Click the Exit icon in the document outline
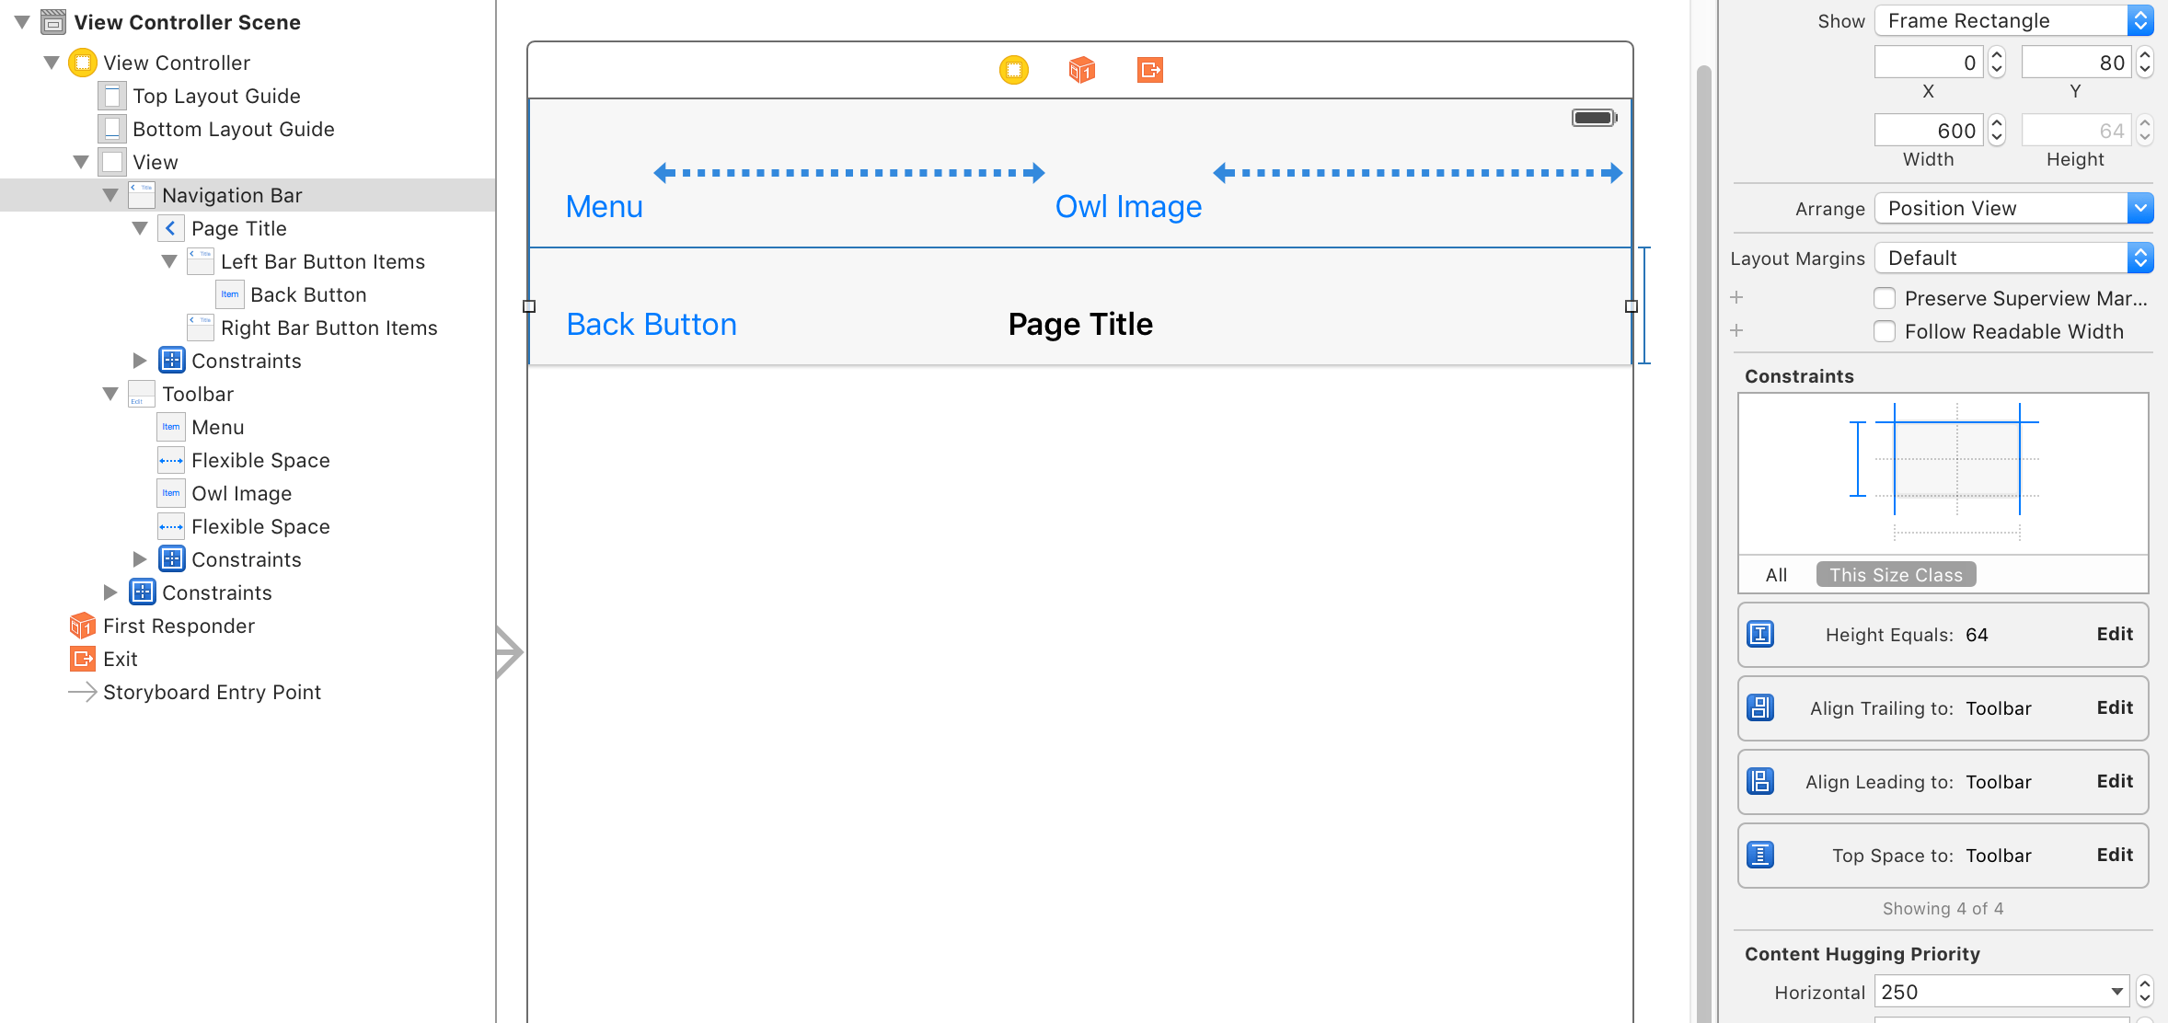Screen dimensions: 2168x1023 point(82,659)
